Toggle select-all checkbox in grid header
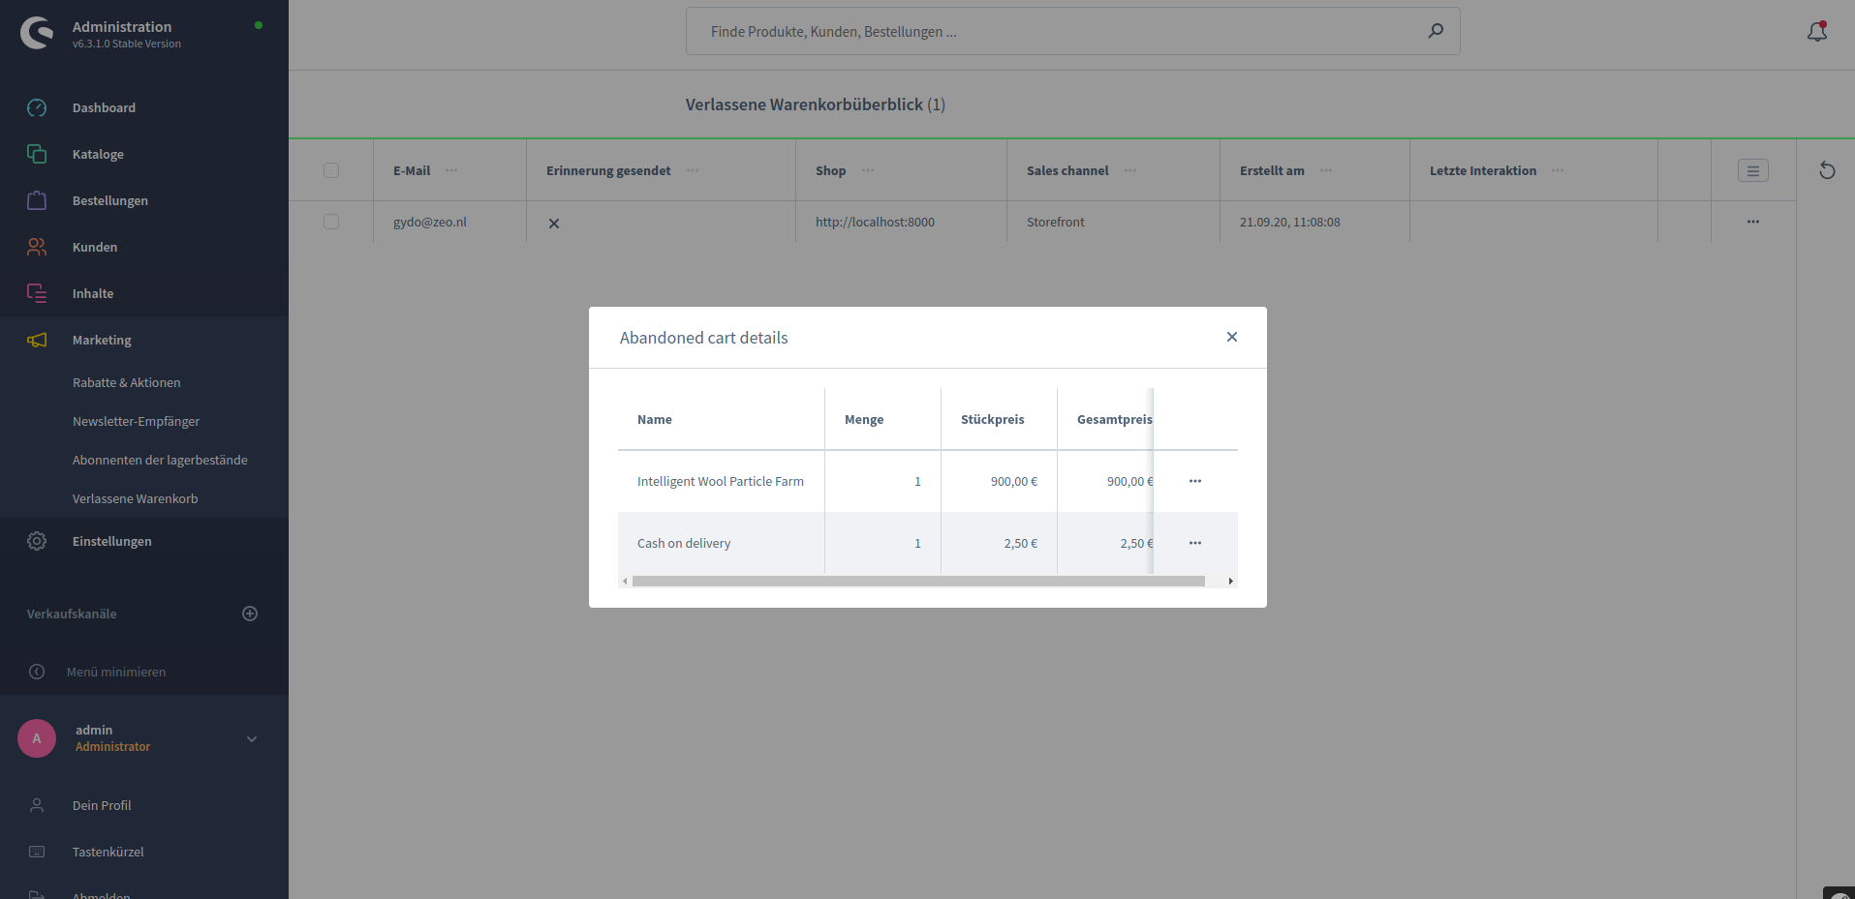Image resolution: width=1855 pixels, height=899 pixels. tap(331, 170)
